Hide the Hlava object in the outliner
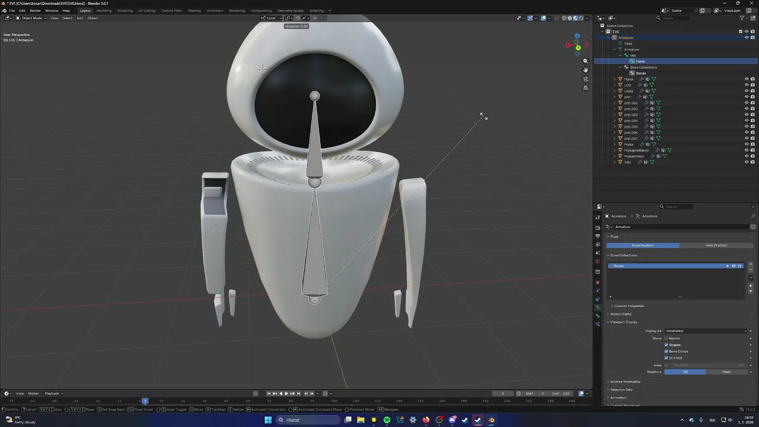 [747, 79]
